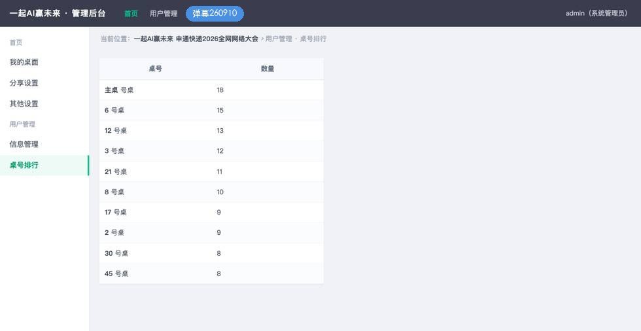Viewport: 641px width, 331px height.
Task: Click quantity 9 for 17 号桌
Action: click(218, 213)
